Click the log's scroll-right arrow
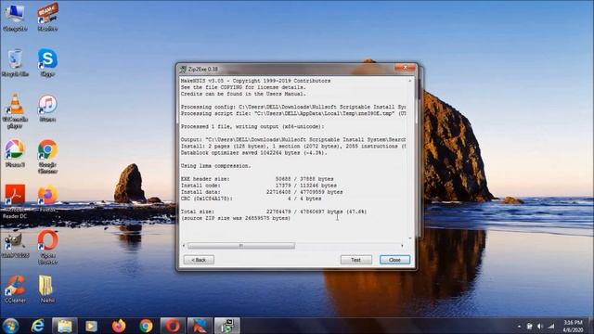Image resolution: width=594 pixels, height=334 pixels. coord(402,246)
